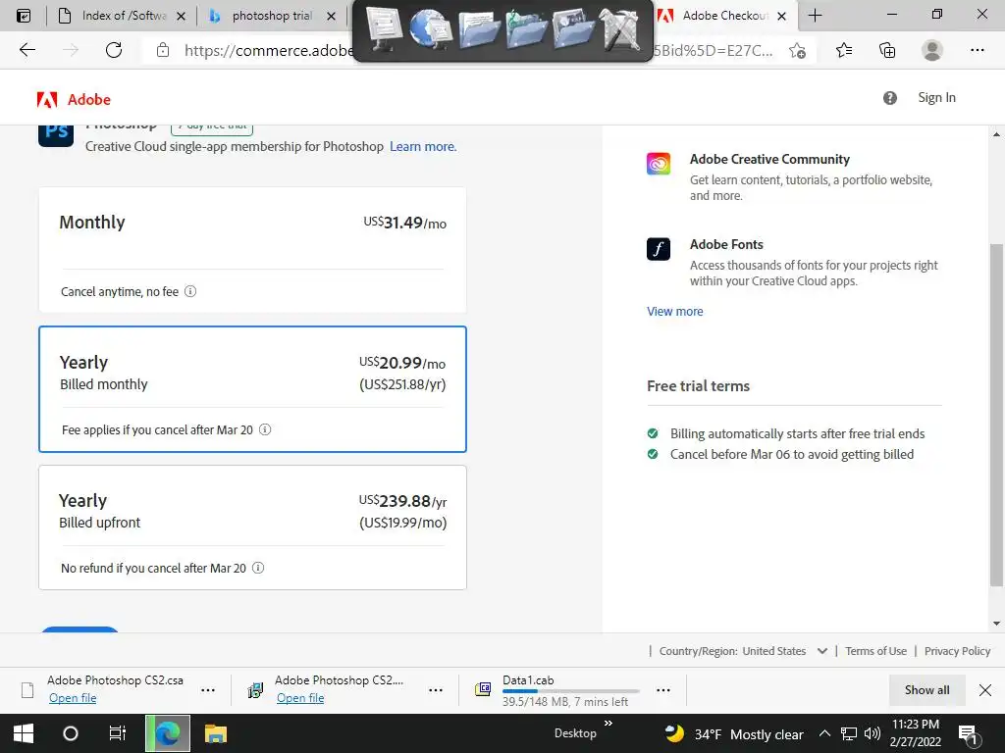
Task: Open the notification center icon
Action: point(968,735)
